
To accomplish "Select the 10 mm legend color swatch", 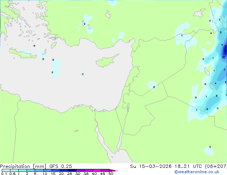I will [x=48, y=170].
